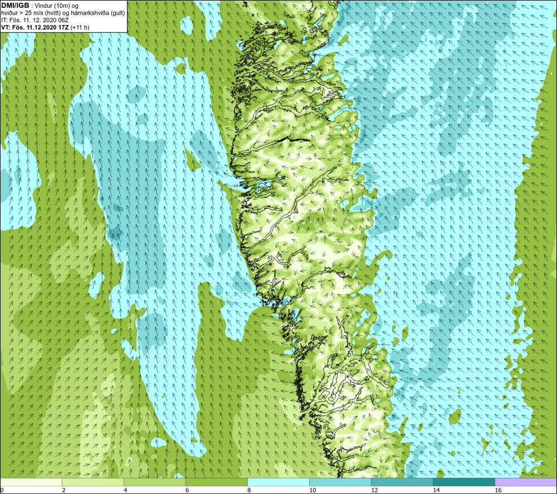Click the line 'hviður > 25 m/s (hvítt) og hámarkshviða (gult)'
This screenshot has width=557, height=494.
click(63, 13)
